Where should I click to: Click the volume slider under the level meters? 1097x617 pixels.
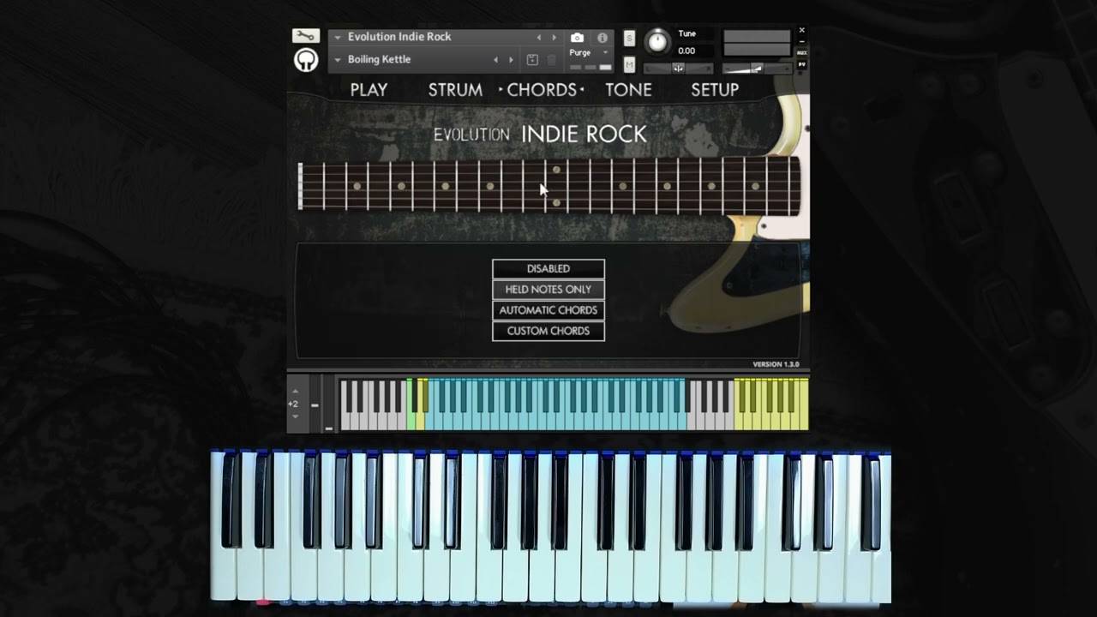(x=756, y=68)
